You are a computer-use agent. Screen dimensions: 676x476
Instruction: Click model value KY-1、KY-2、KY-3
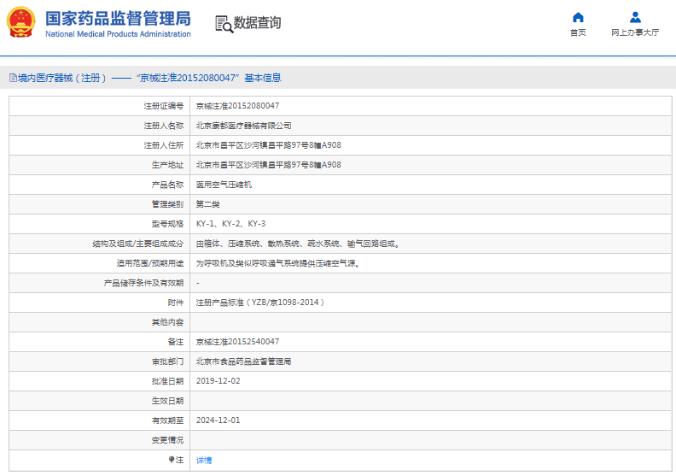click(x=230, y=224)
